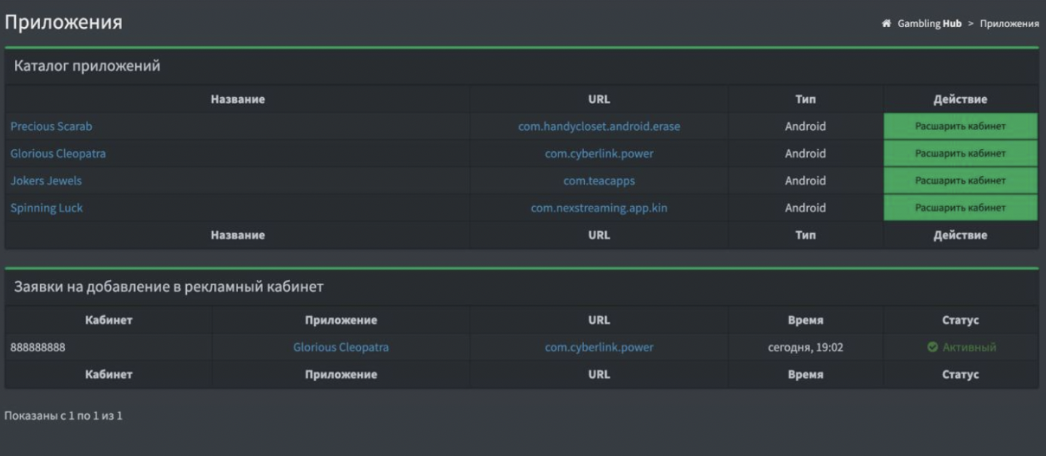Image resolution: width=1046 pixels, height=456 pixels.
Task: Open the com.nexstreaming.app.kin URL link
Action: [599, 208]
